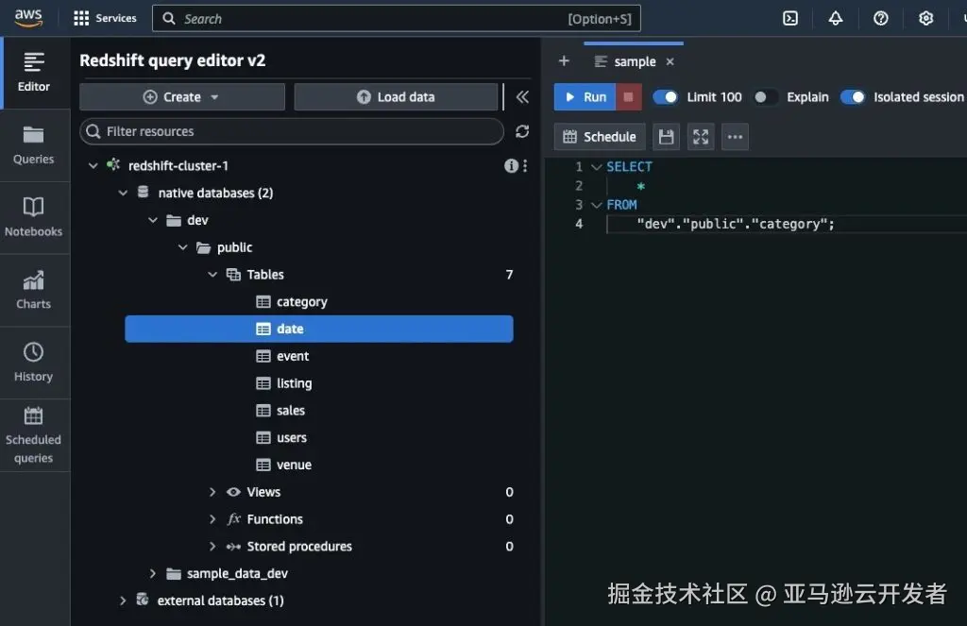Open the settings gear icon
The width and height of the screenshot is (967, 626).
click(925, 19)
